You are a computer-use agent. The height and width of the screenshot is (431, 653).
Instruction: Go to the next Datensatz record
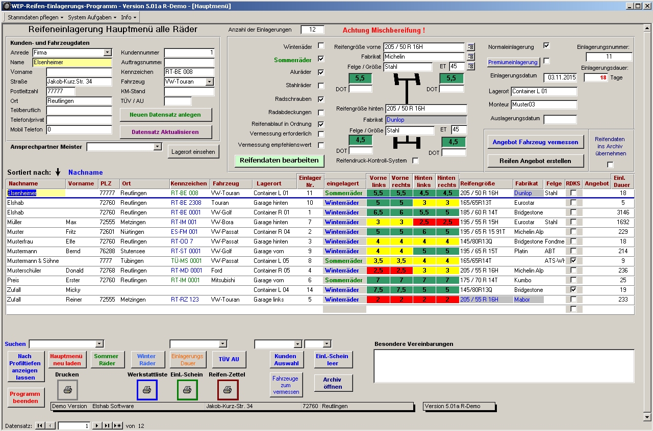point(97,425)
